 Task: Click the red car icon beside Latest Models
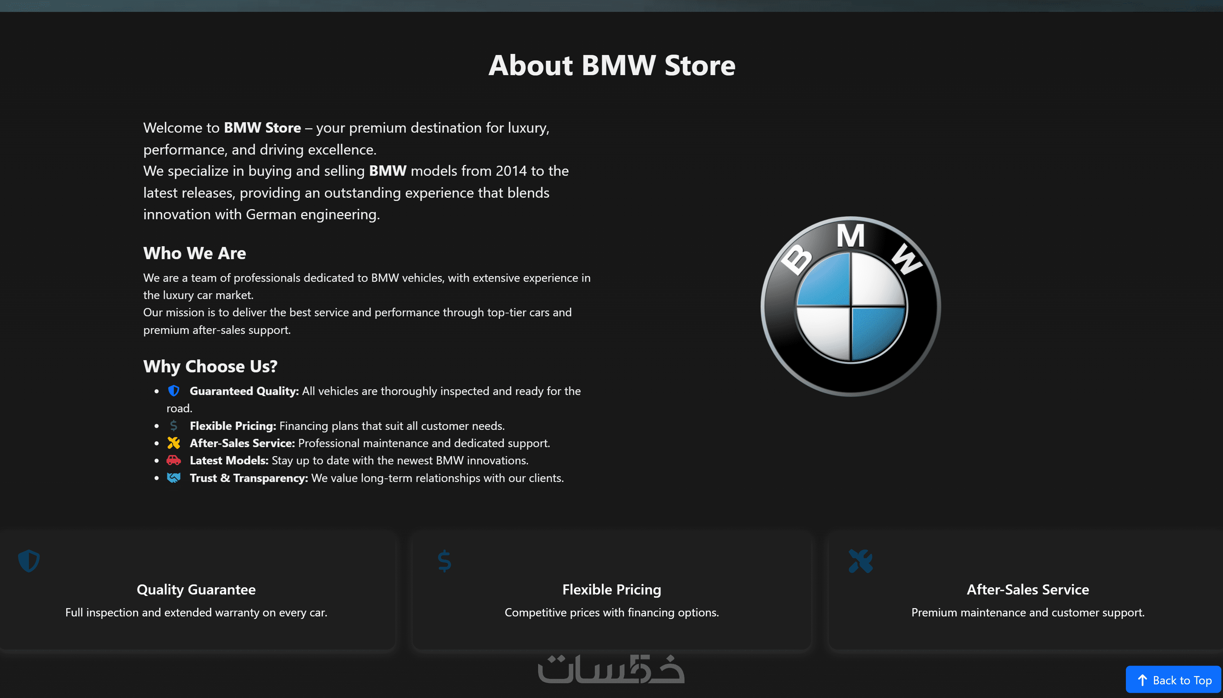tap(174, 460)
